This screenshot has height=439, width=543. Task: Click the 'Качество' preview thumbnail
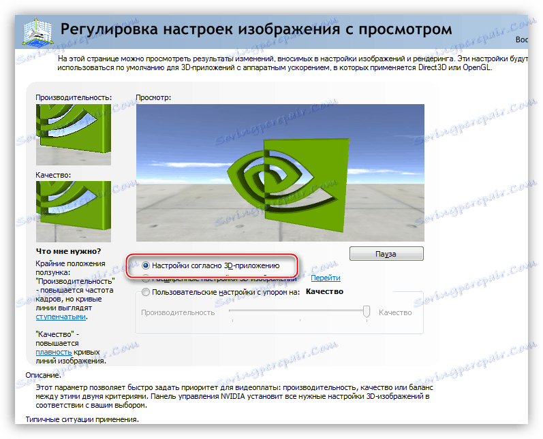point(74,212)
